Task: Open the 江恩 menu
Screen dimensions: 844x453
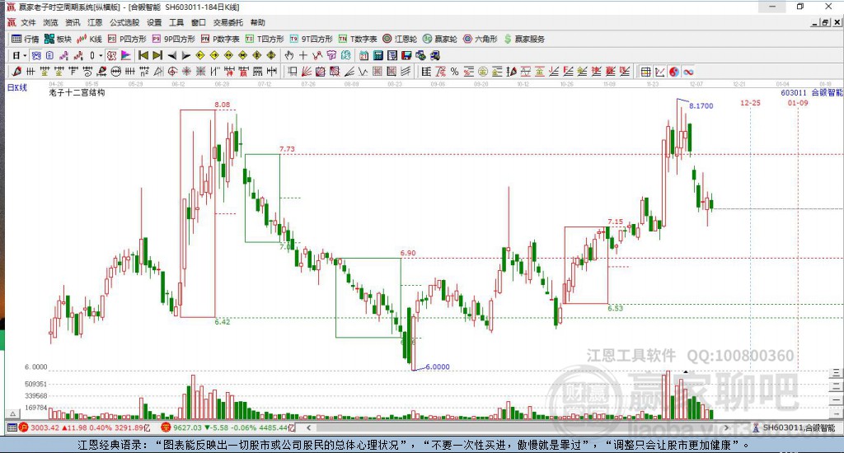Action: (95, 22)
